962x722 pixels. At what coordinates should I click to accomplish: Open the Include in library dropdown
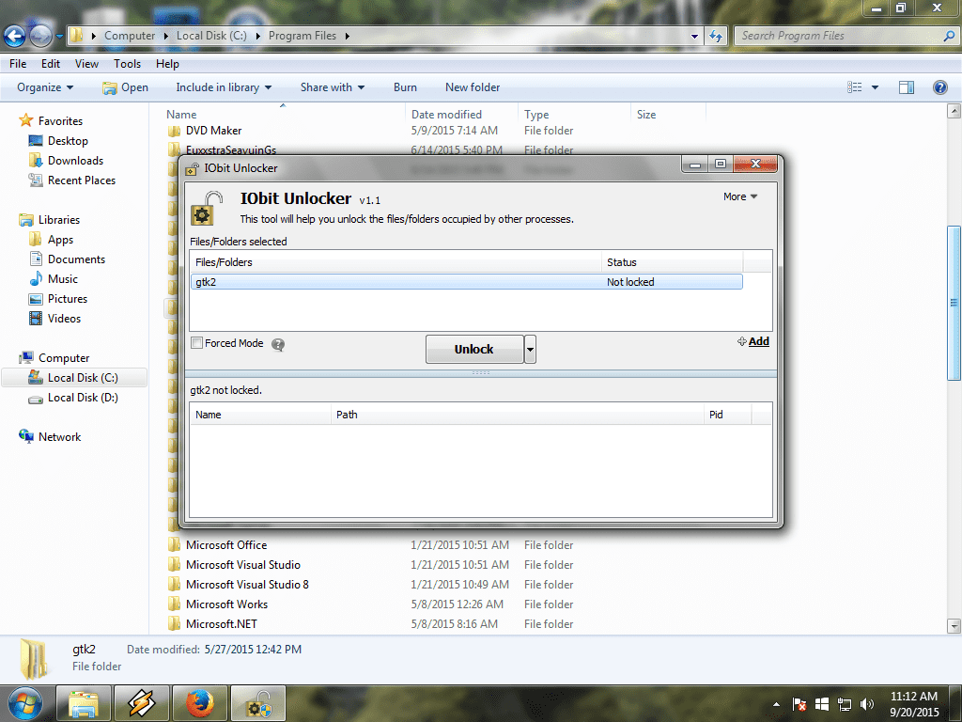pyautogui.click(x=224, y=87)
